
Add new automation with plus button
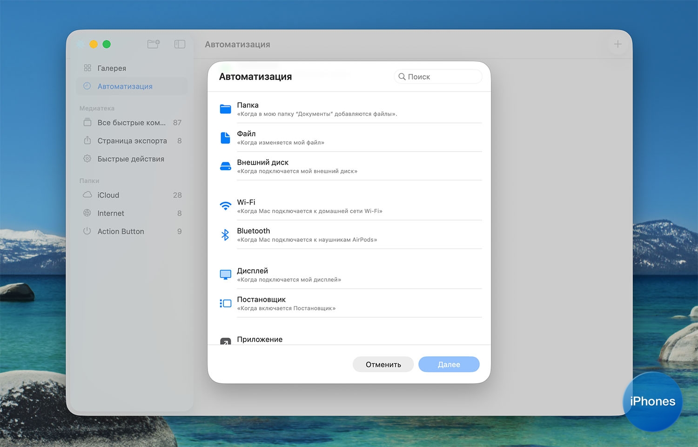[x=617, y=44]
